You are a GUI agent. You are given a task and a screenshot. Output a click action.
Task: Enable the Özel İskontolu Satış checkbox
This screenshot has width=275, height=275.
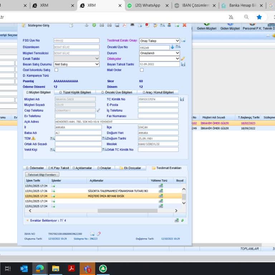56,70
